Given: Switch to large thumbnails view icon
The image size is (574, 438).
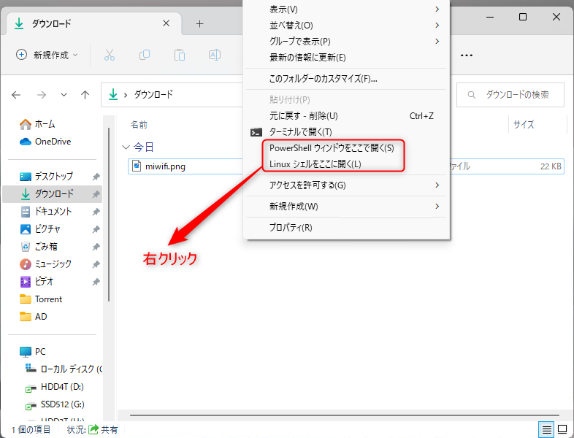Looking at the screenshot, I should (562, 429).
